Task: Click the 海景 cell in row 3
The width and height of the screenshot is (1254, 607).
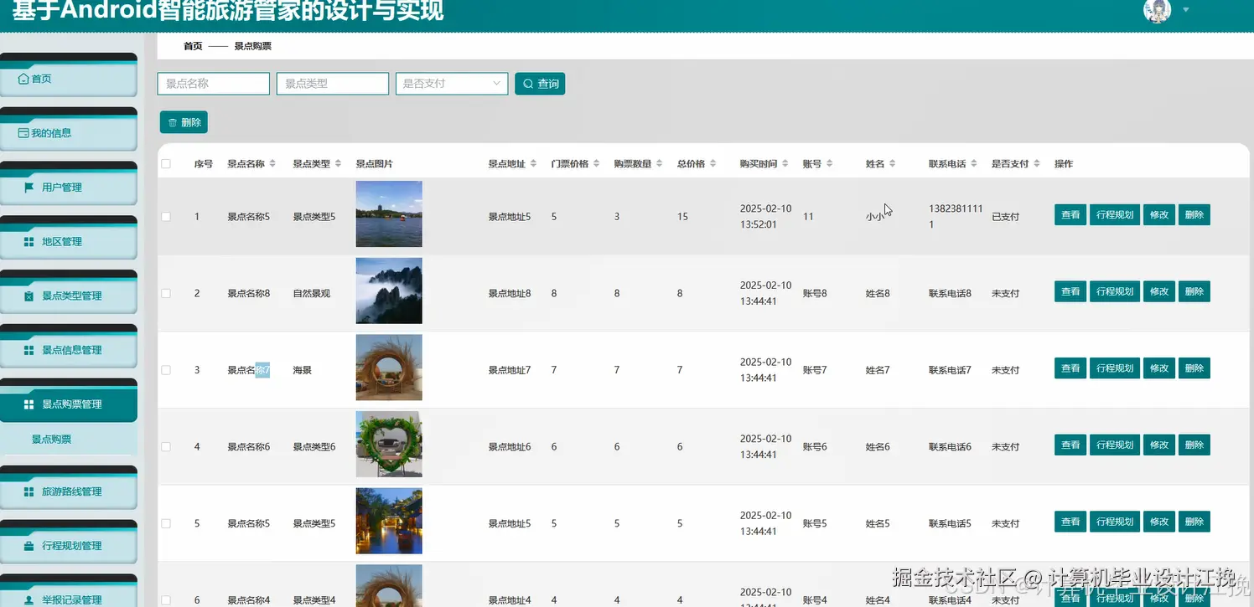Action: pyautogui.click(x=302, y=370)
